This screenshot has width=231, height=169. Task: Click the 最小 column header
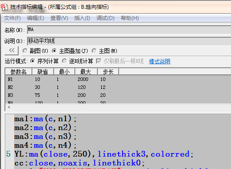pos(65,72)
